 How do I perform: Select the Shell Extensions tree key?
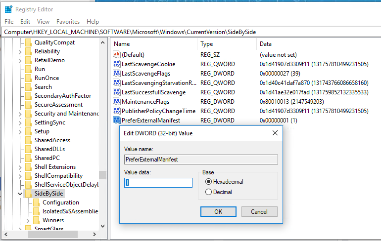55,167
